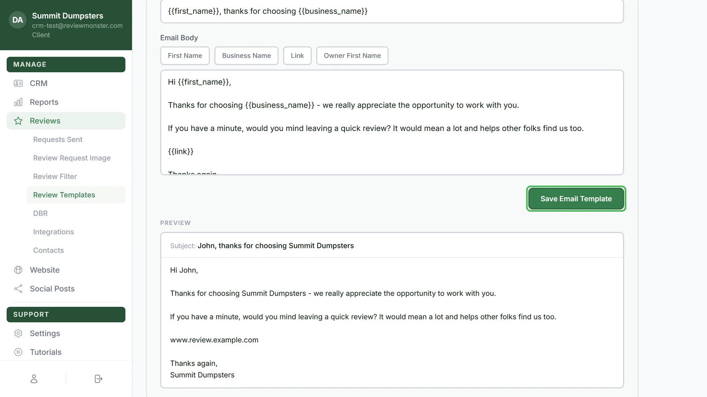Click the SUPPORT section header
This screenshot has height=397, width=707.
tap(66, 315)
